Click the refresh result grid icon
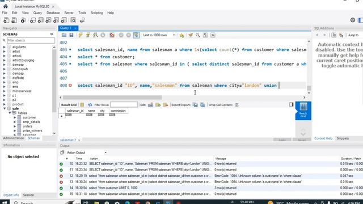This screenshot has height=204, width=363. tap(90, 105)
